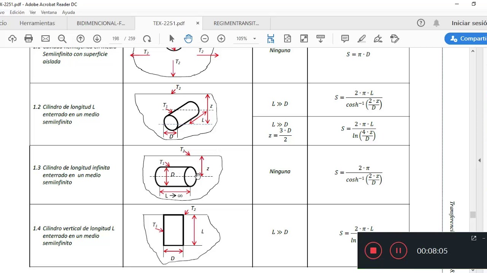Switch to the Herramientas tab
The width and height of the screenshot is (487, 273).
[37, 23]
